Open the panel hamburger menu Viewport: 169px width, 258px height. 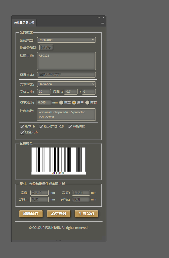103,23
